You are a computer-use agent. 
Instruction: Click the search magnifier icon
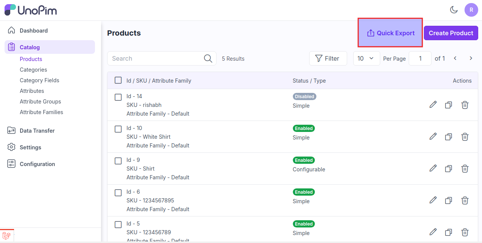[x=208, y=58]
